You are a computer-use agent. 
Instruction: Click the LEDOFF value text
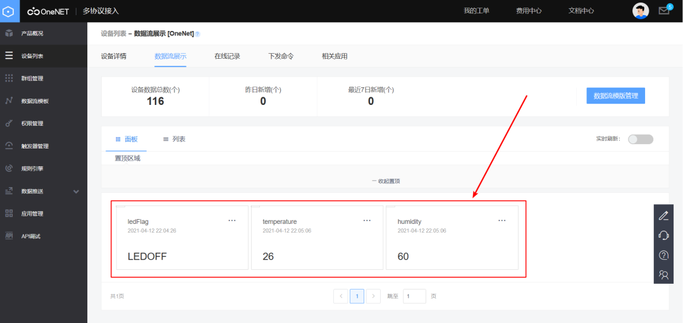147,257
